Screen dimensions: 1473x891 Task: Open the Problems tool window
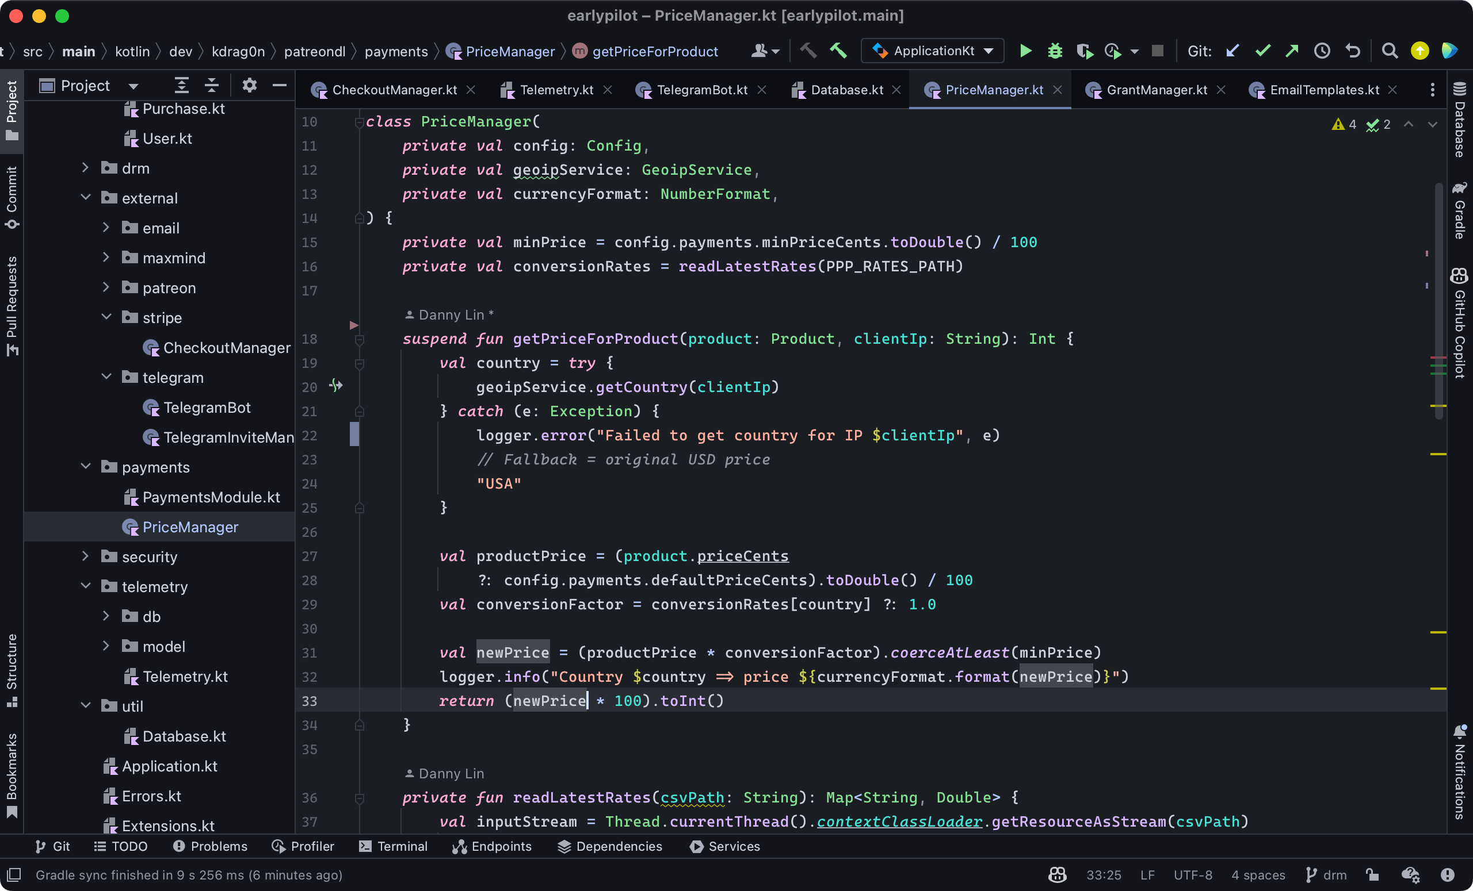click(210, 846)
